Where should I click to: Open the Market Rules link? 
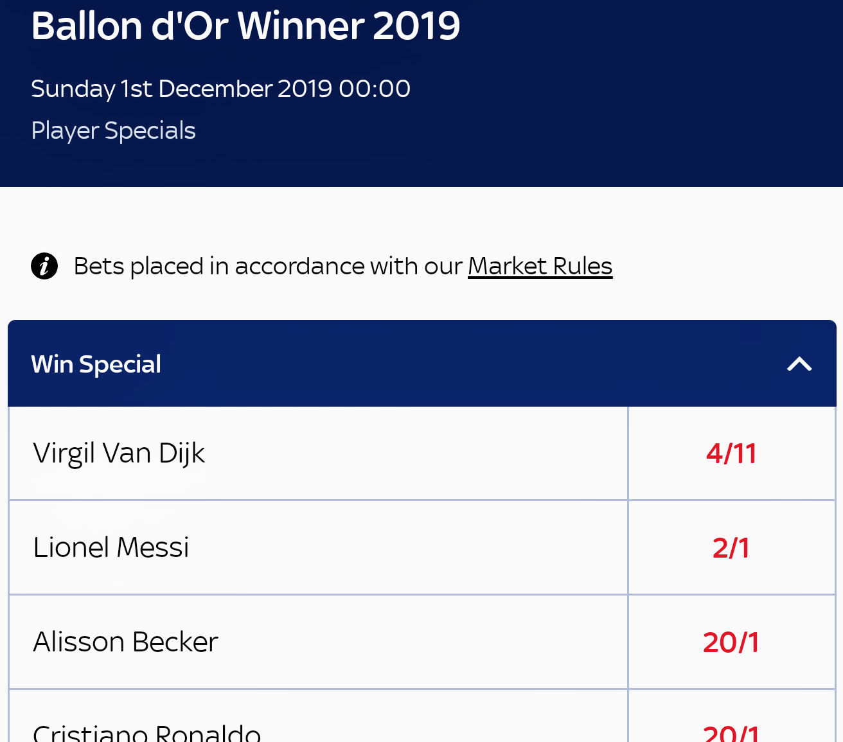540,266
